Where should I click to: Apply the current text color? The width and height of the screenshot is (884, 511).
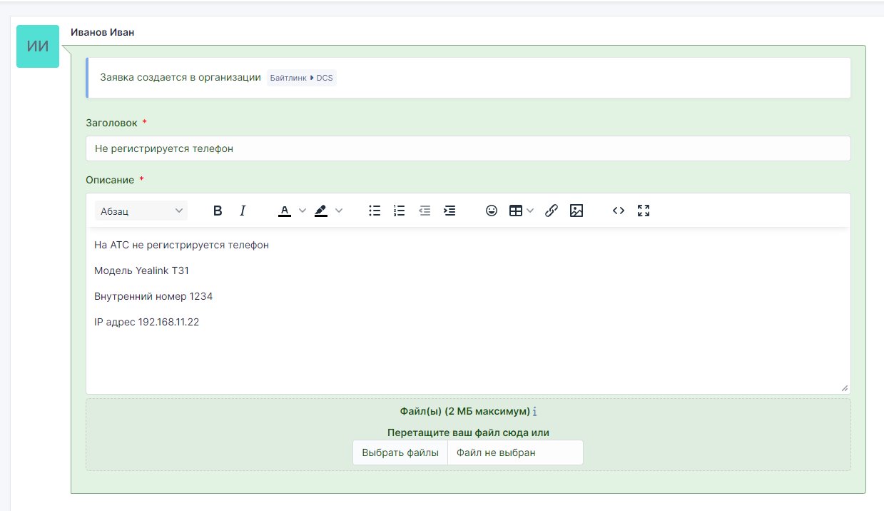tap(285, 211)
